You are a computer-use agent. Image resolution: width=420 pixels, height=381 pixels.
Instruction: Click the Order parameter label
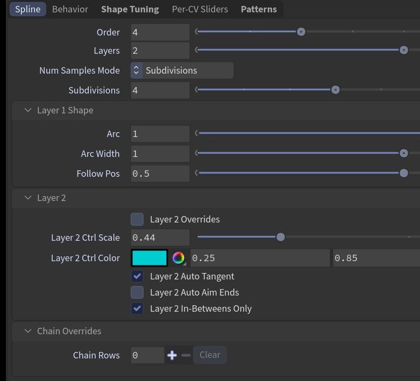[x=108, y=32]
